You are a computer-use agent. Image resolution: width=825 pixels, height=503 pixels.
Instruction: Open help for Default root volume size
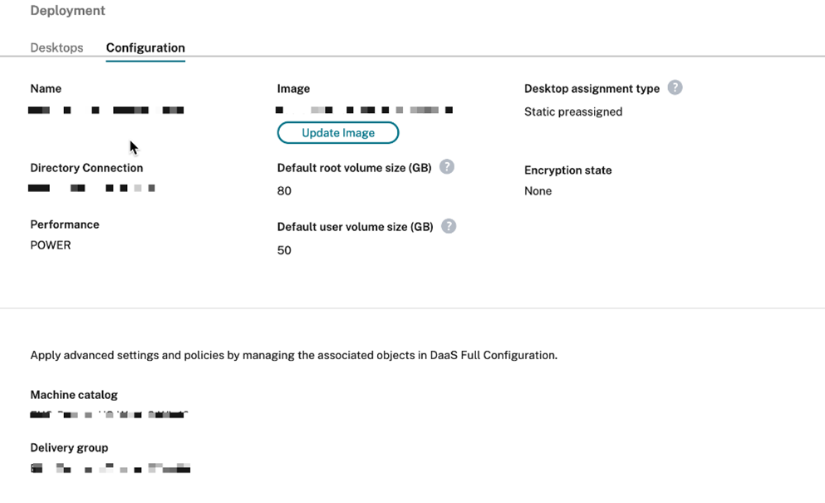click(x=446, y=167)
